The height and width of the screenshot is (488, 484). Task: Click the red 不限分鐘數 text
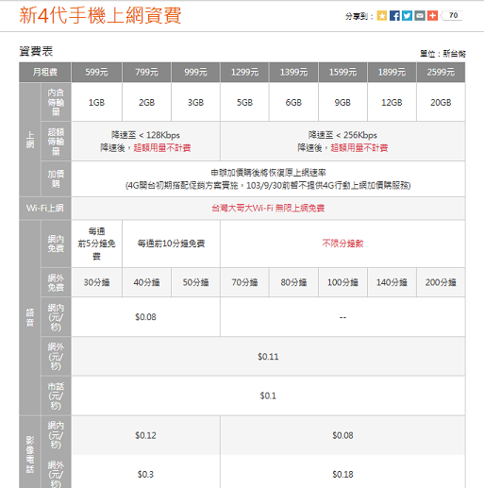tap(342, 244)
